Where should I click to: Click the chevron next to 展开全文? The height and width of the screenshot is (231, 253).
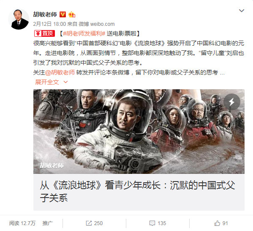click(x=65, y=82)
